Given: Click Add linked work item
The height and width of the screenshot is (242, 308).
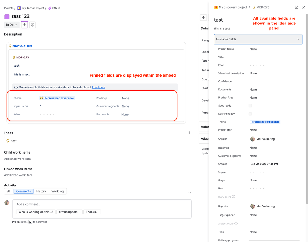Looking at the screenshot, I should [x=18, y=175].
